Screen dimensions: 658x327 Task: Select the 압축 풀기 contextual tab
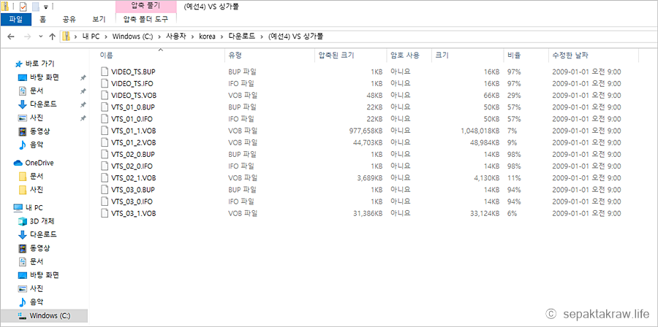pyautogui.click(x=146, y=7)
